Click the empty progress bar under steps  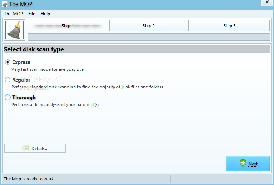[149, 37]
